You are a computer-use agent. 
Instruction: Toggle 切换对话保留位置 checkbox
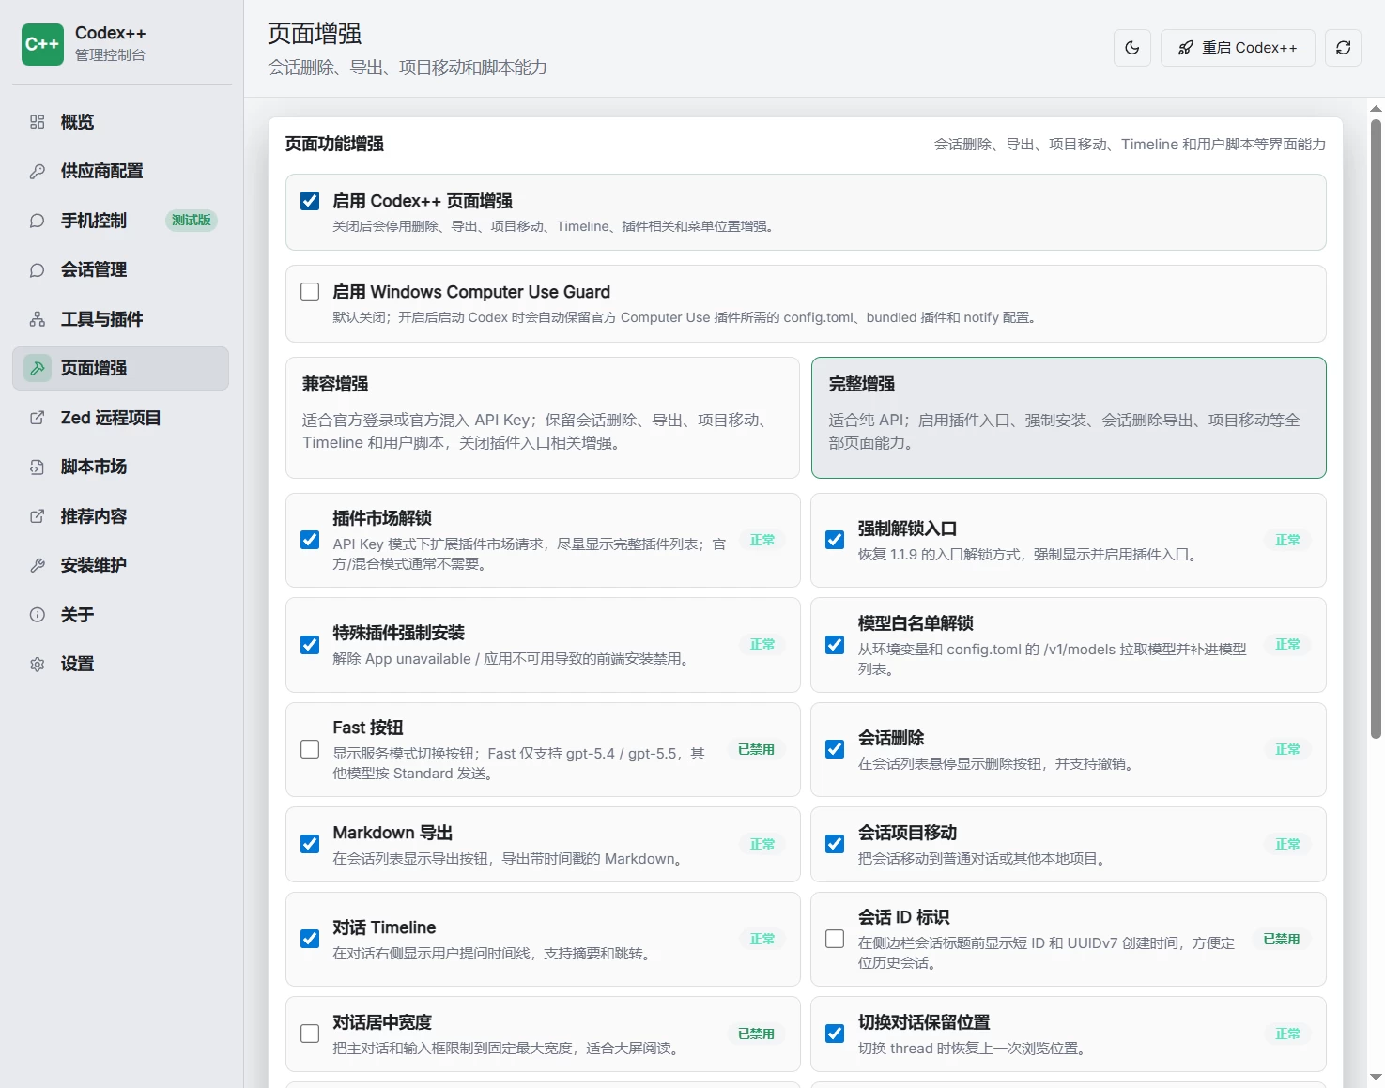[835, 1034]
